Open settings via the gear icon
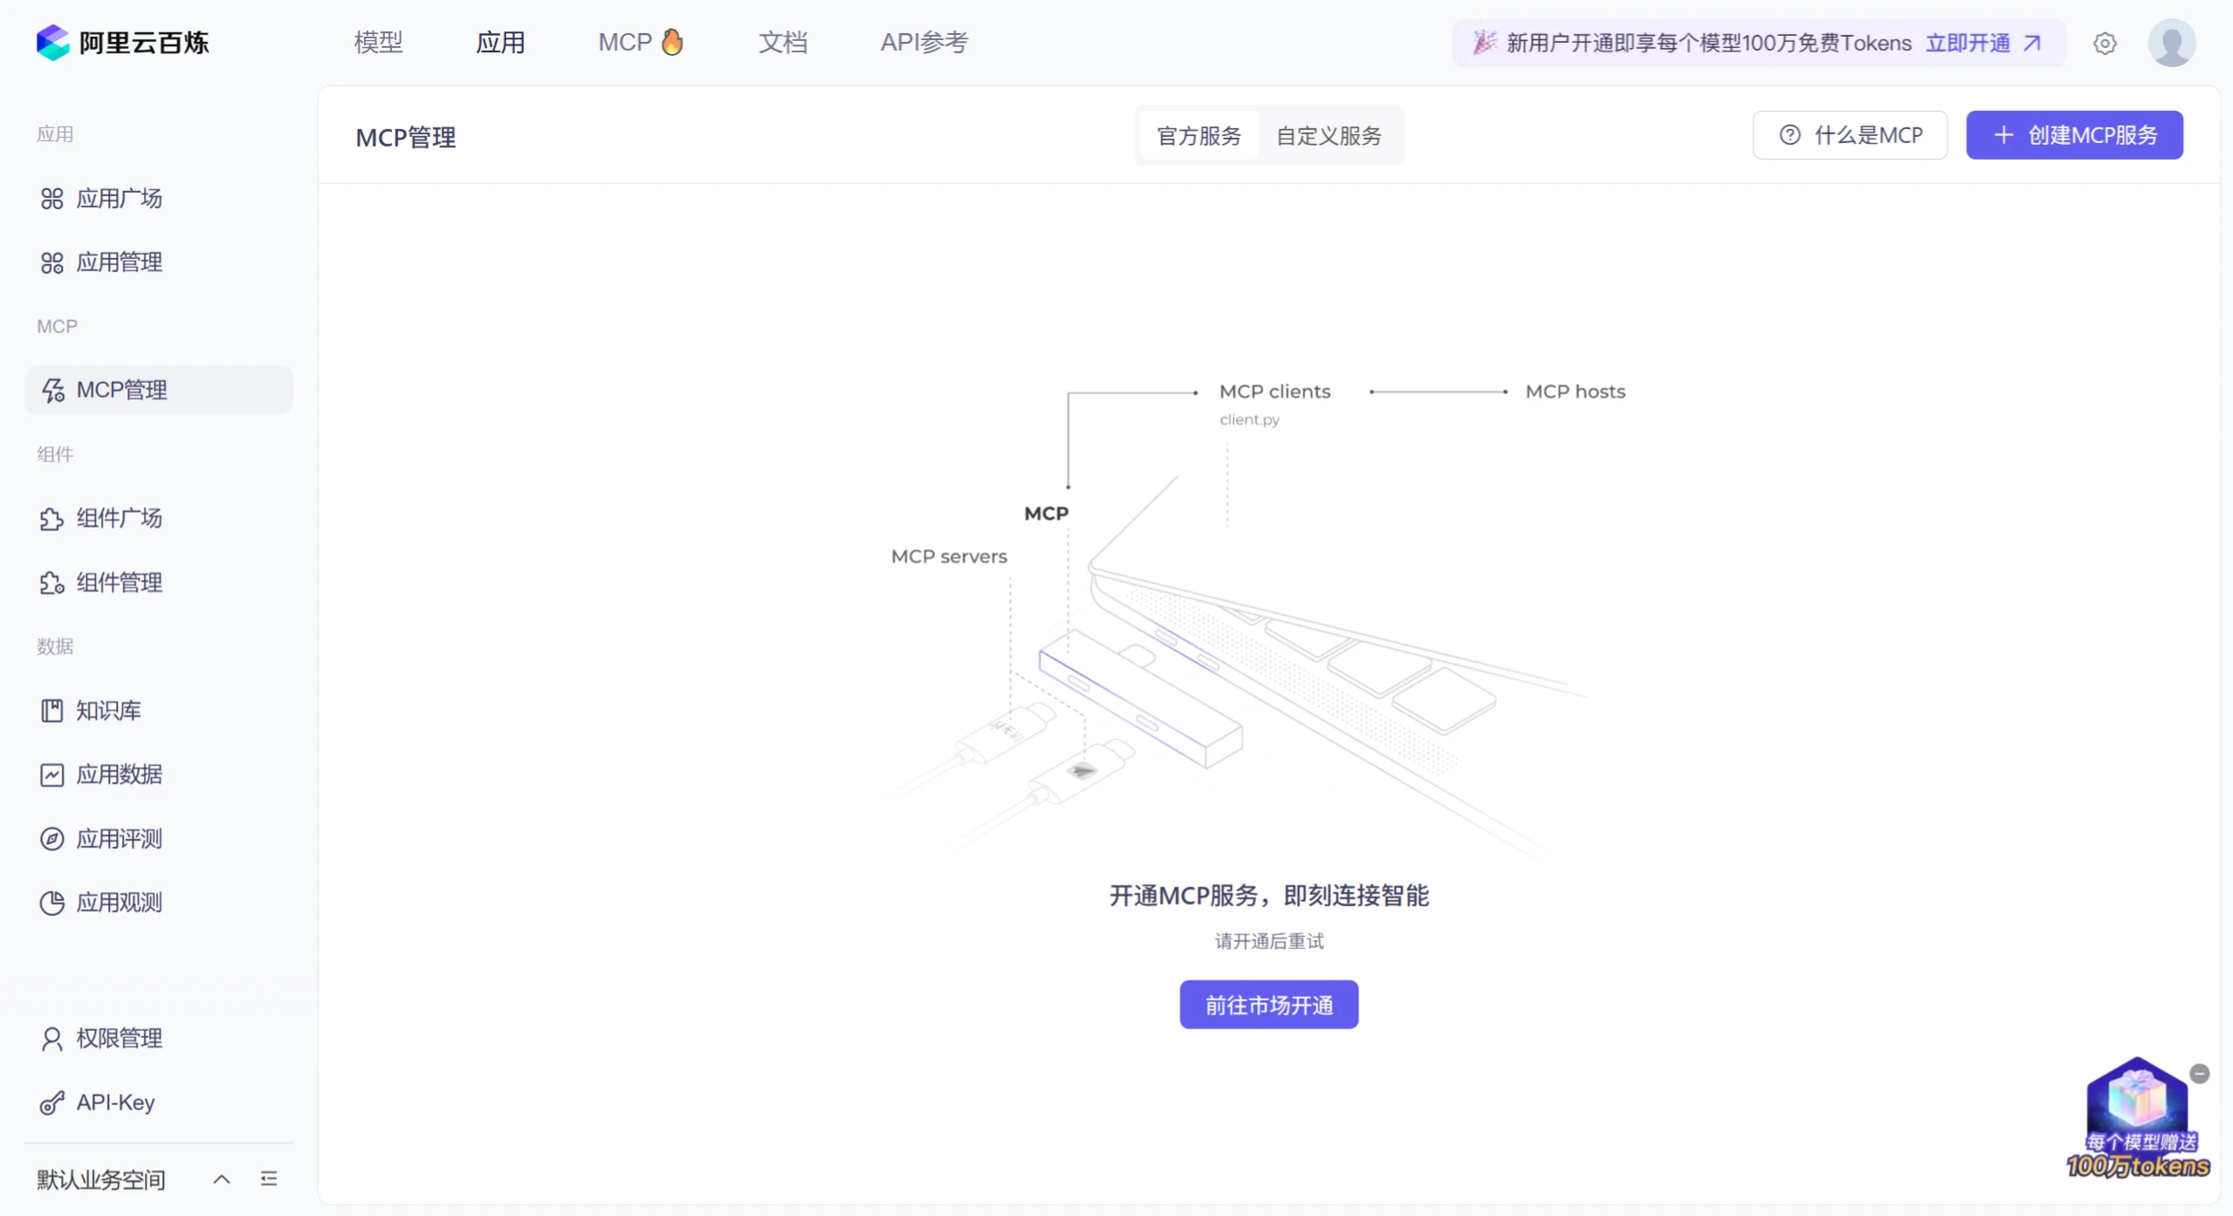The height and width of the screenshot is (1216, 2233). point(2105,43)
